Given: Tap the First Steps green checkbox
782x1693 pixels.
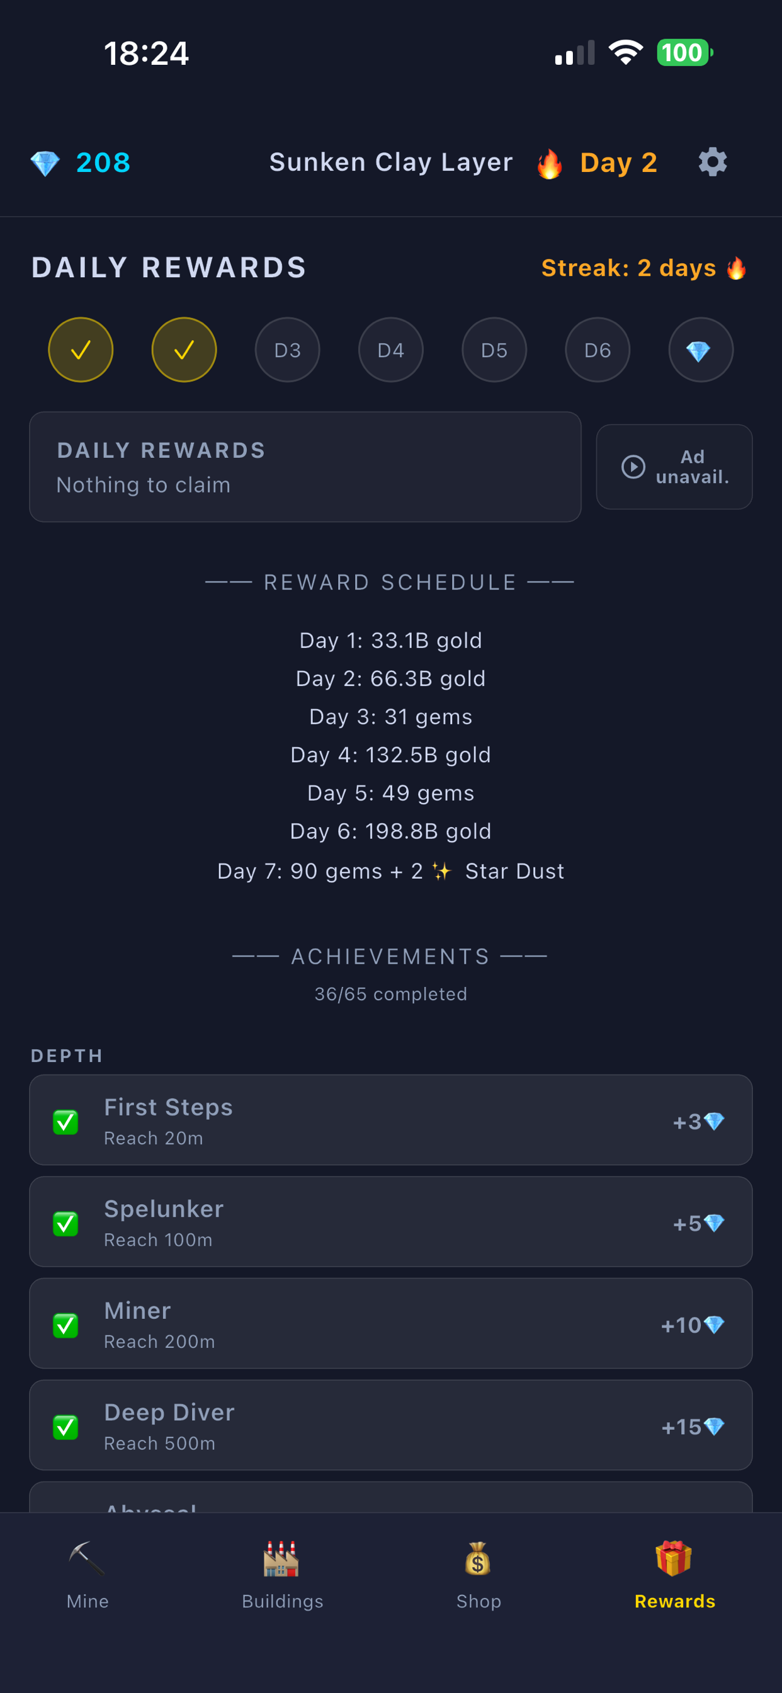Looking at the screenshot, I should pos(65,1122).
